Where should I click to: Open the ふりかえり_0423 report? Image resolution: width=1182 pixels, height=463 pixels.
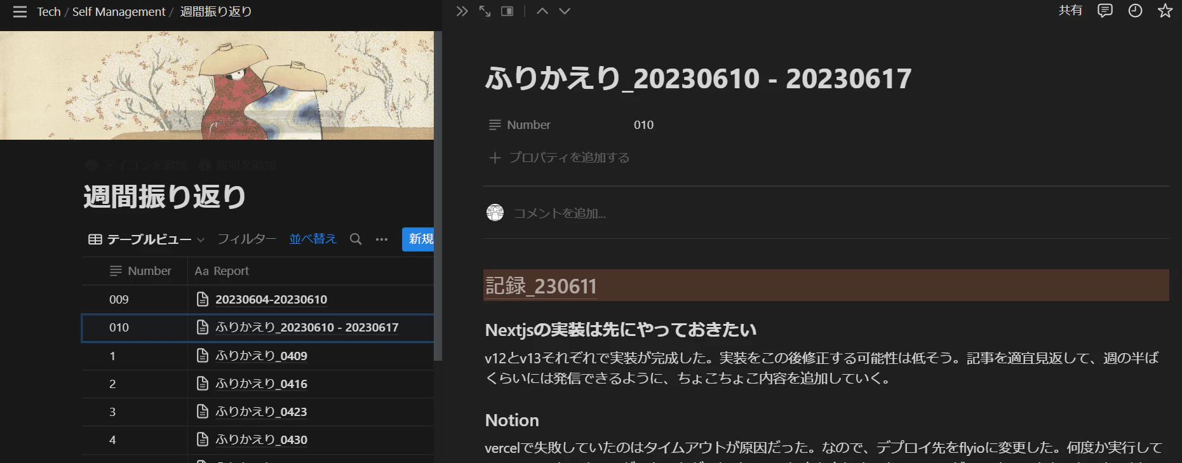pos(261,412)
